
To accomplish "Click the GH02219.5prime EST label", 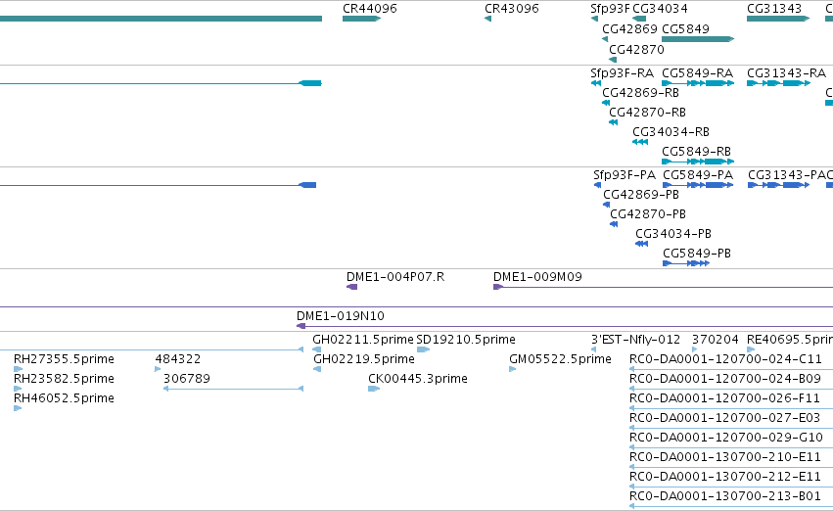I will 364,359.
